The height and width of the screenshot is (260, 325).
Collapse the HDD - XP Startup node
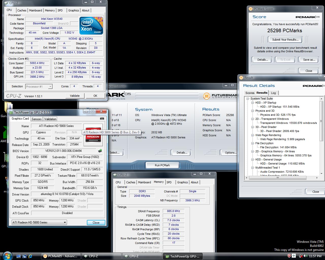click(253, 103)
